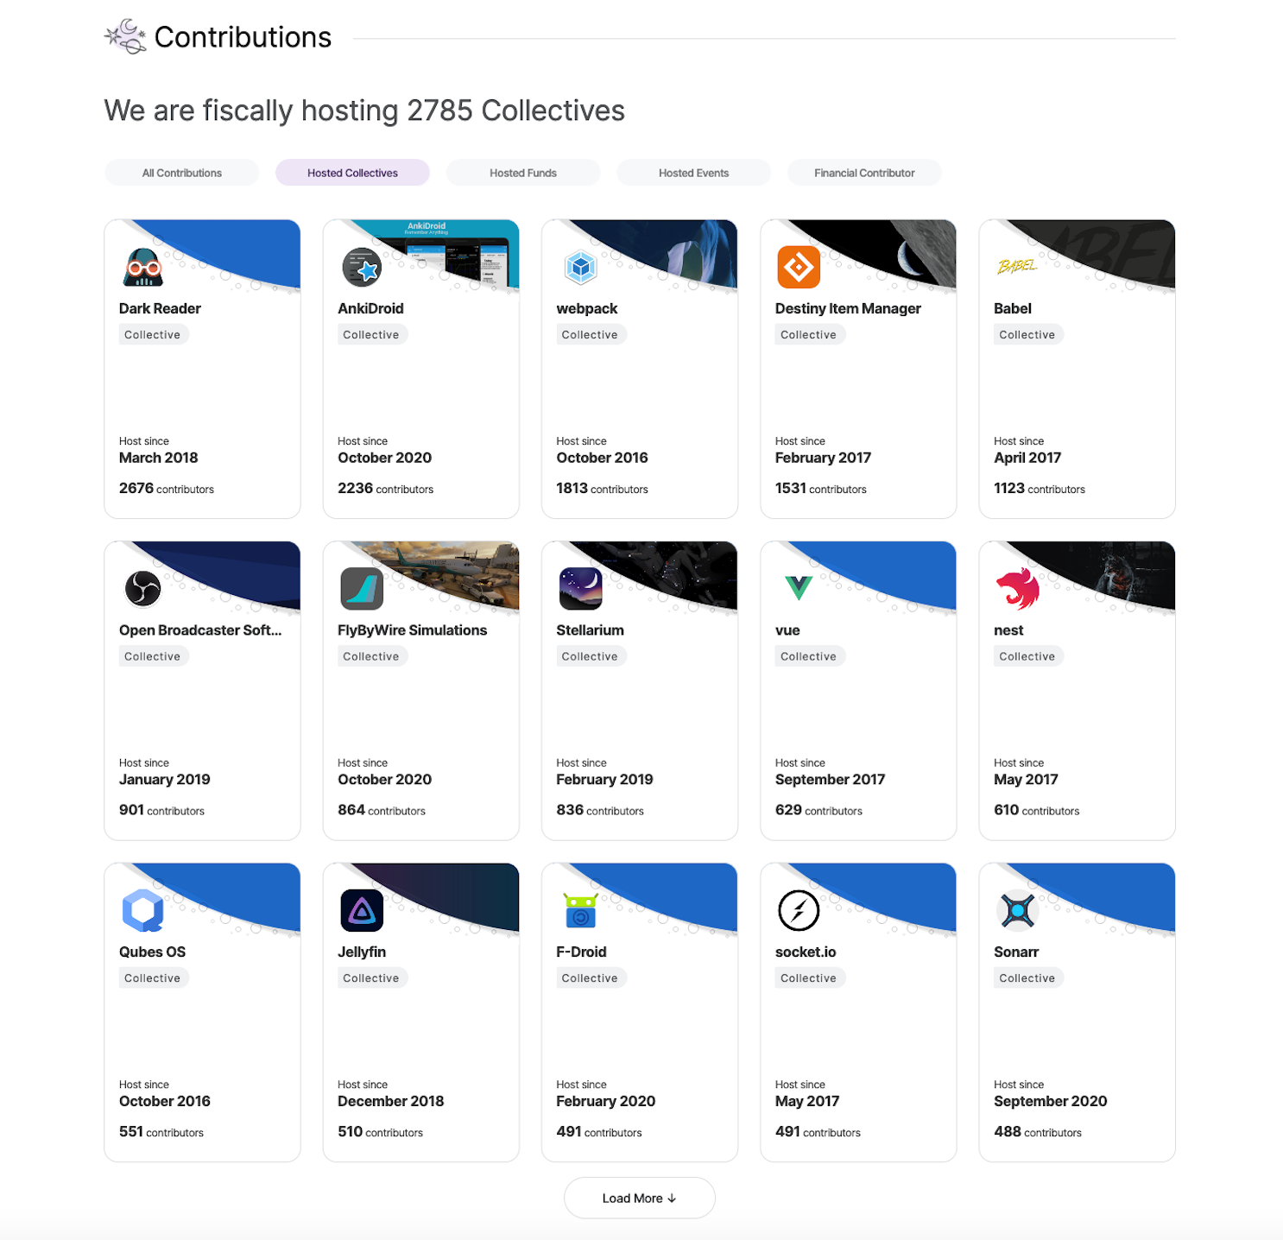Open the socket.io lightning logo
The height and width of the screenshot is (1240, 1283).
point(799,910)
